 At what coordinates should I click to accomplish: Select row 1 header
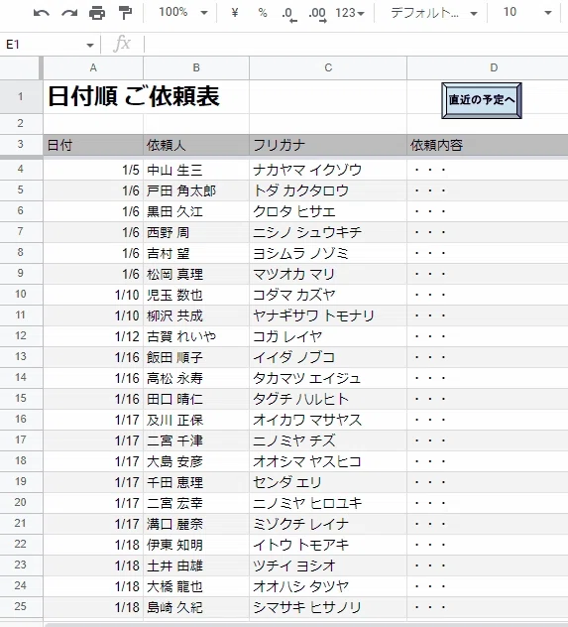coord(21,96)
